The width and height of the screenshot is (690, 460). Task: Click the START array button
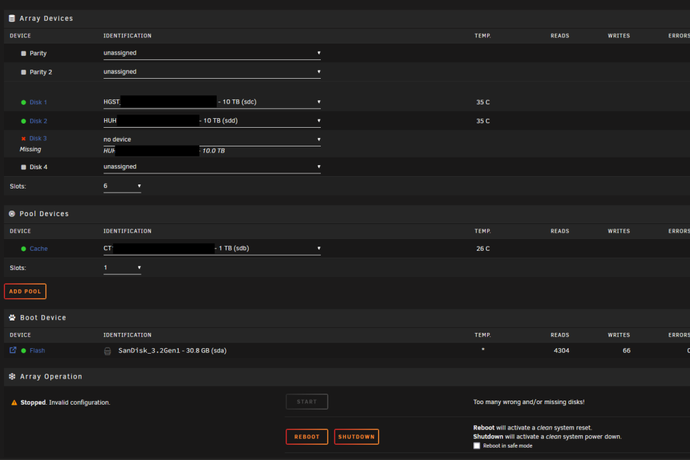pyautogui.click(x=307, y=402)
